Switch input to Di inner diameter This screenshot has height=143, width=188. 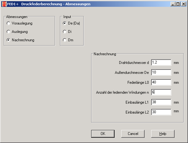click(x=65, y=32)
